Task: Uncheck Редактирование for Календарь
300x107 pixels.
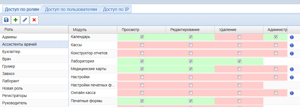Action: pos(191,37)
